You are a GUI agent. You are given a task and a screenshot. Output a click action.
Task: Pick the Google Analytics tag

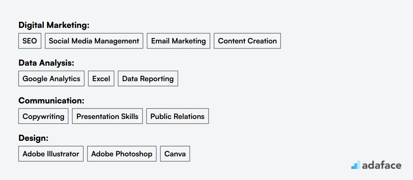52,79
